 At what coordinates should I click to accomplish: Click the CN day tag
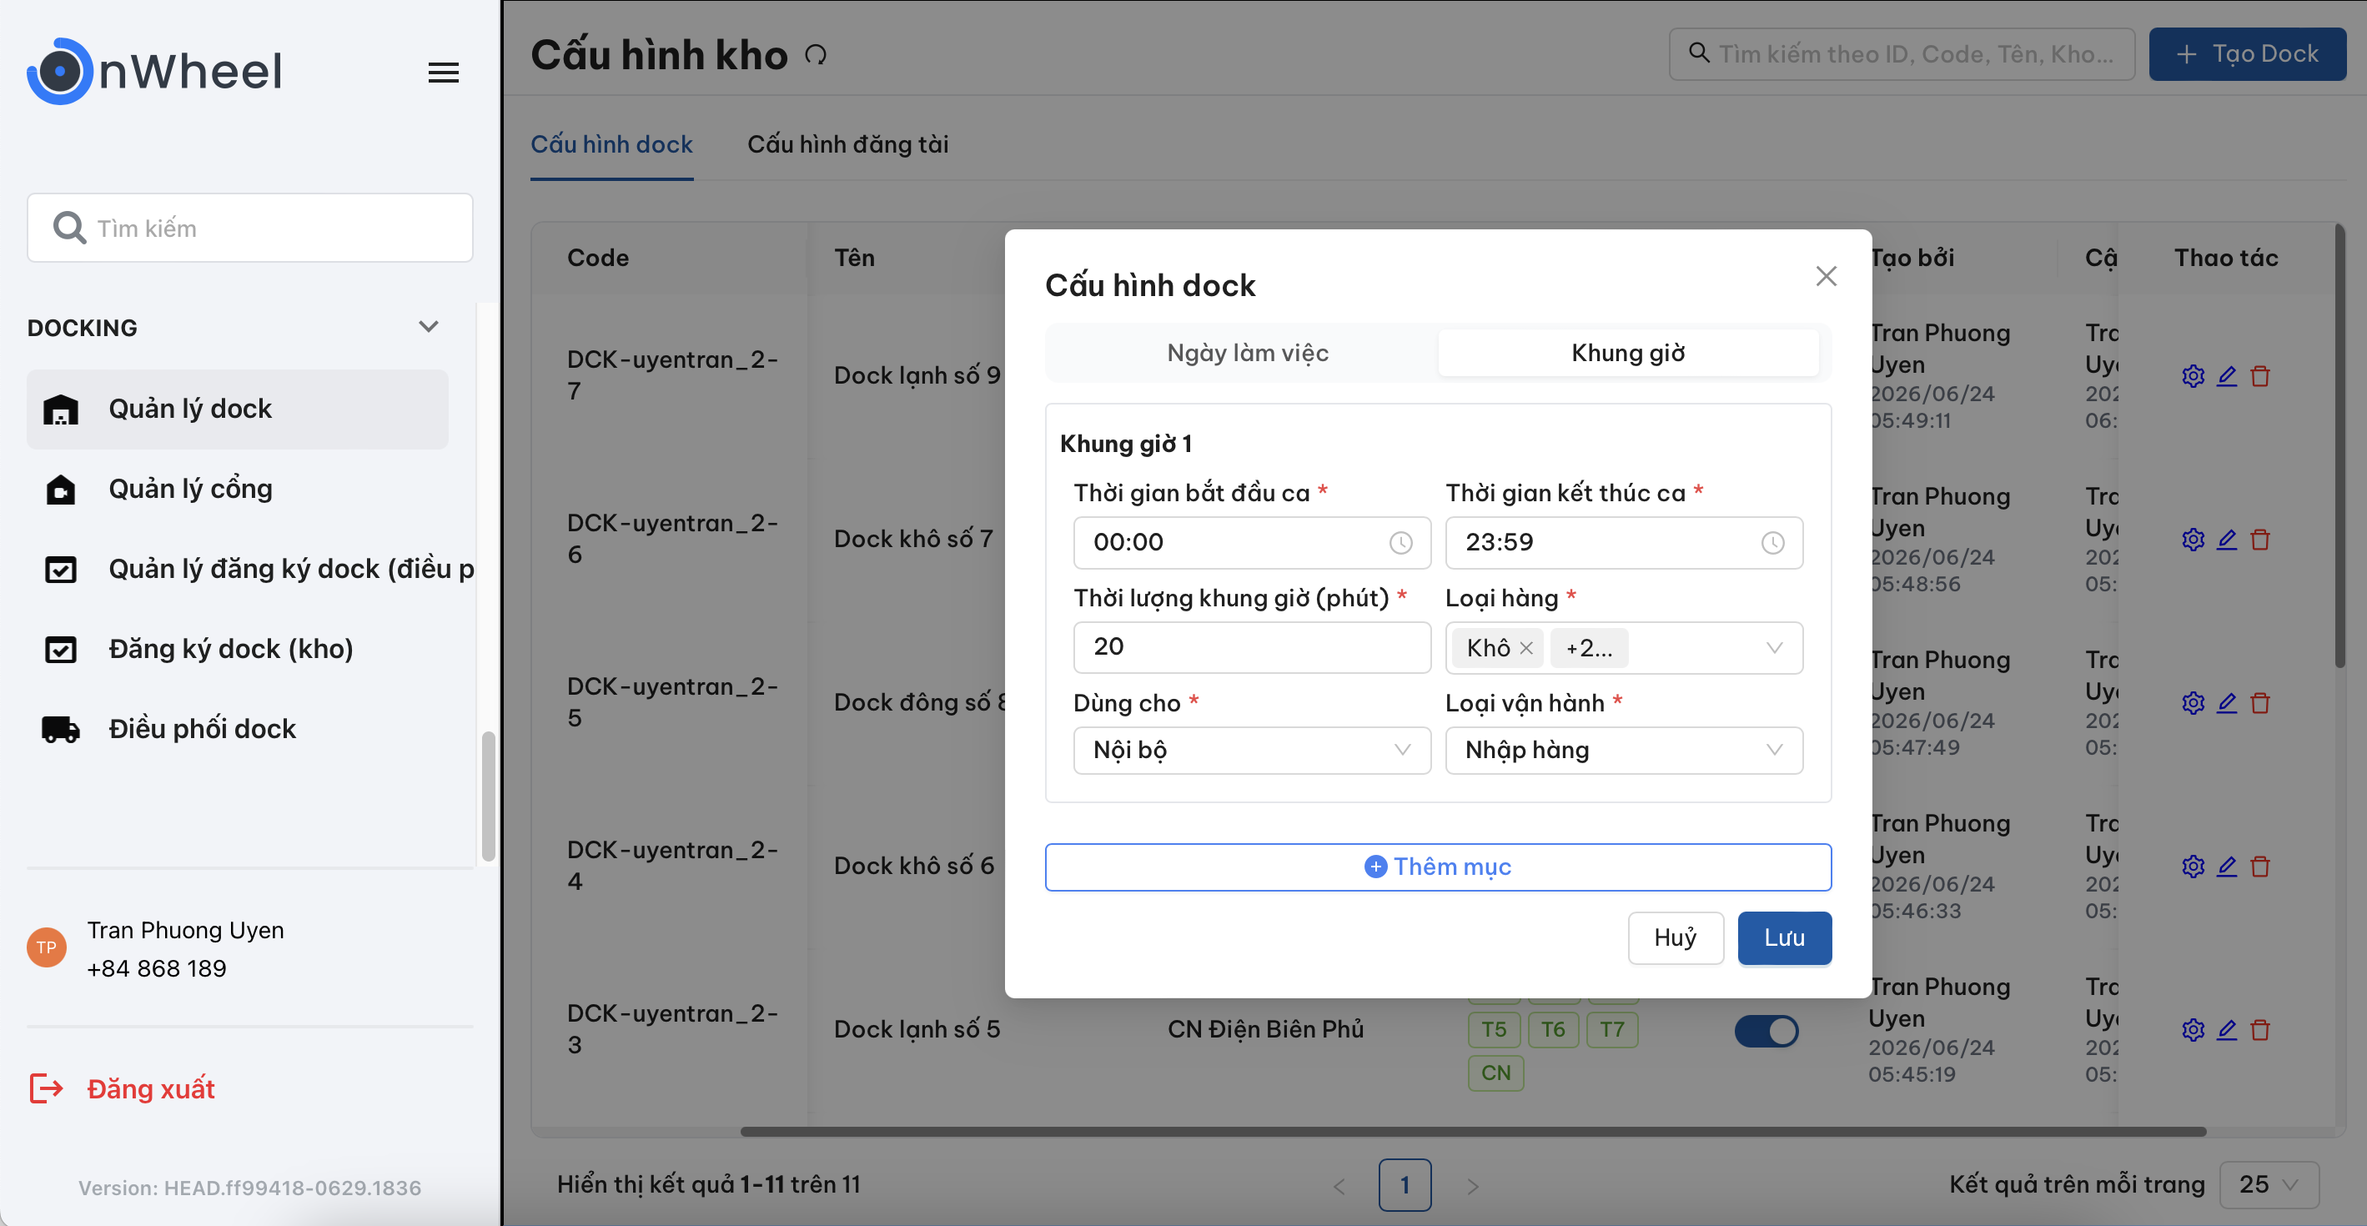click(1495, 1073)
